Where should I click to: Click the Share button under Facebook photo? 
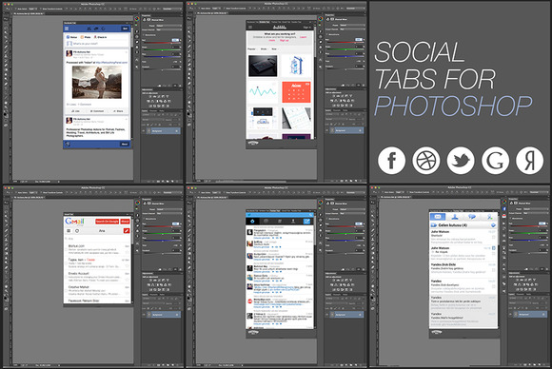[x=118, y=111]
